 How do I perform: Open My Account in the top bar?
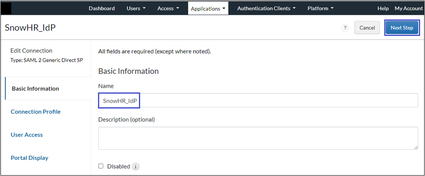pyautogui.click(x=408, y=8)
